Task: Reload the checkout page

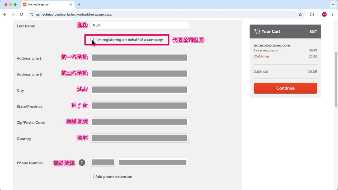Action: (21, 14)
